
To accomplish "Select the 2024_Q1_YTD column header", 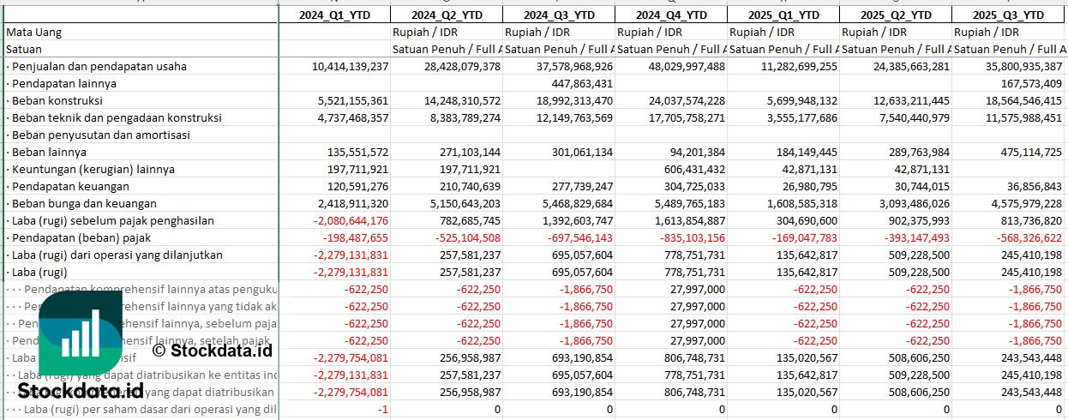I will 334,15.
